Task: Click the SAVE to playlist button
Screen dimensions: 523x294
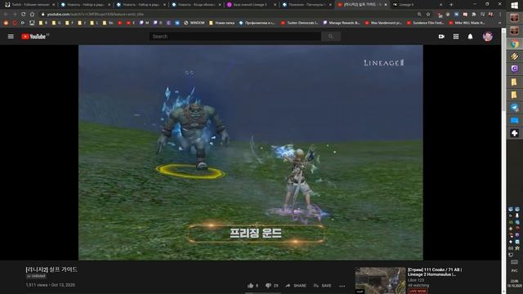Action: click(x=323, y=285)
